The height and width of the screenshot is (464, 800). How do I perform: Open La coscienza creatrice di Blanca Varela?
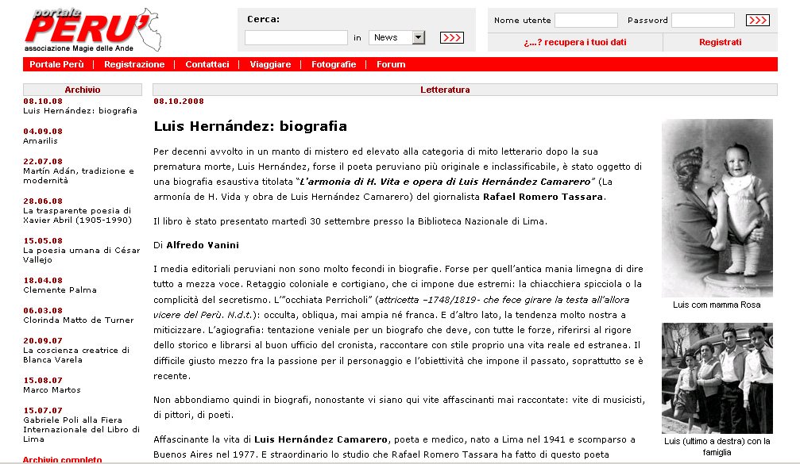point(76,355)
